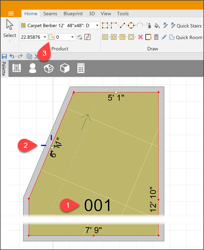Select the open polyline draw tool
The height and width of the screenshot is (250, 204).
click(x=114, y=25)
